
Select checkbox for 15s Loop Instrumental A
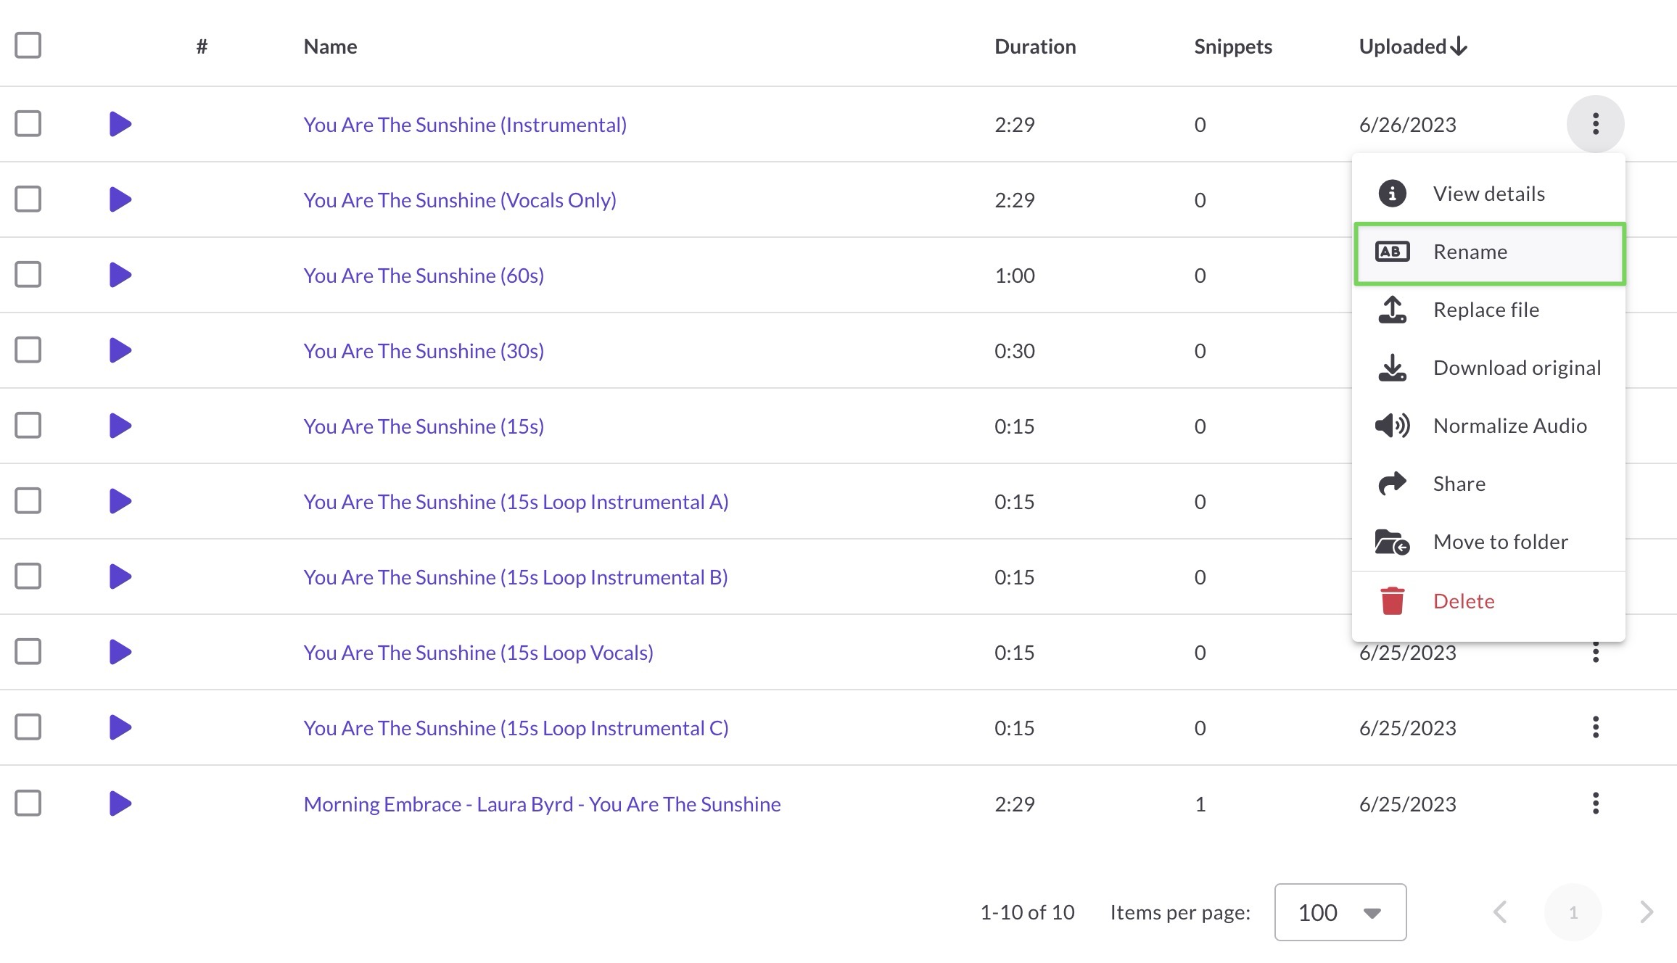tap(28, 501)
